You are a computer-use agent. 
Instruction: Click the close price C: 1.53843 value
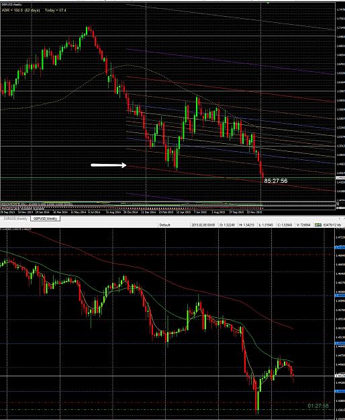tap(285, 225)
